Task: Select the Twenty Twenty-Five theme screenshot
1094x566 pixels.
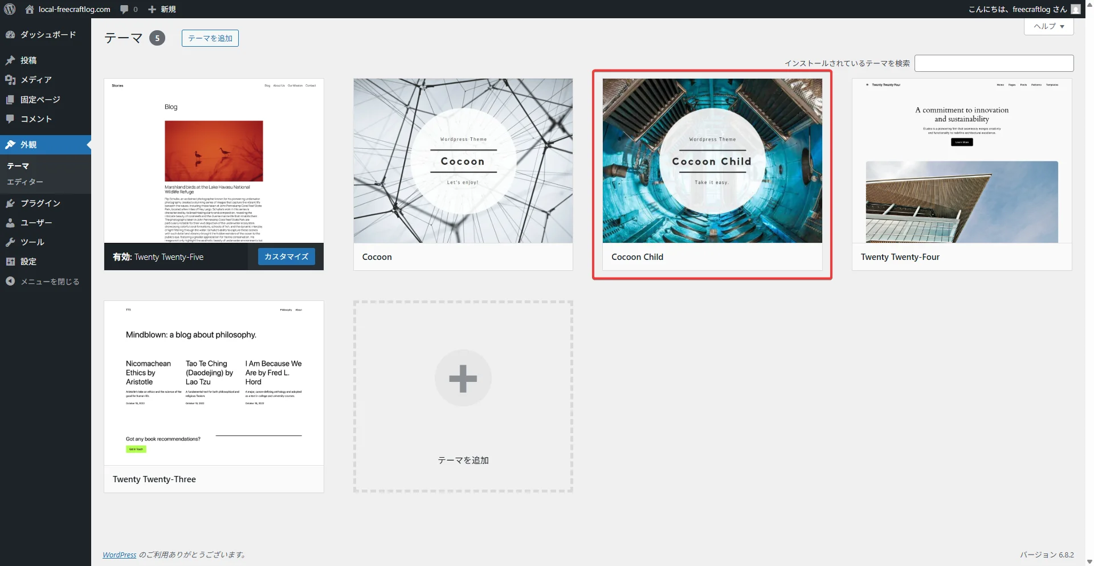Action: tap(214, 161)
